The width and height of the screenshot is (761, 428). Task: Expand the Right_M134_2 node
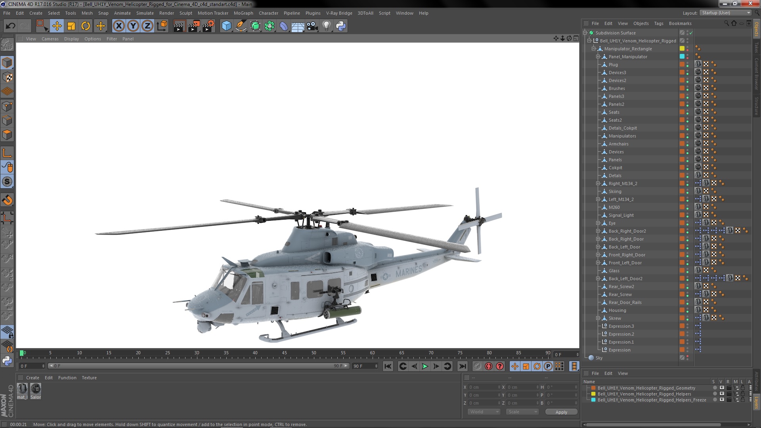(598, 183)
